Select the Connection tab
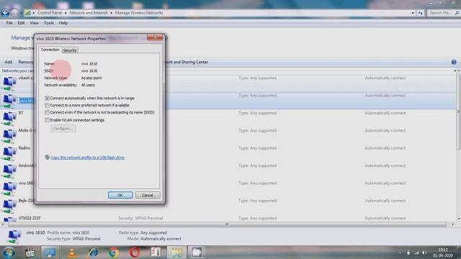The width and height of the screenshot is (461, 259). point(50,50)
